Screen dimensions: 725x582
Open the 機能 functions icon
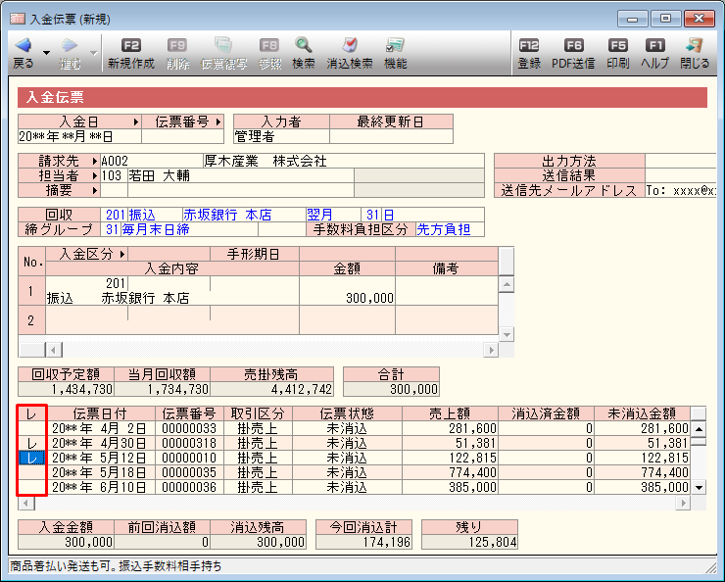[x=396, y=45]
